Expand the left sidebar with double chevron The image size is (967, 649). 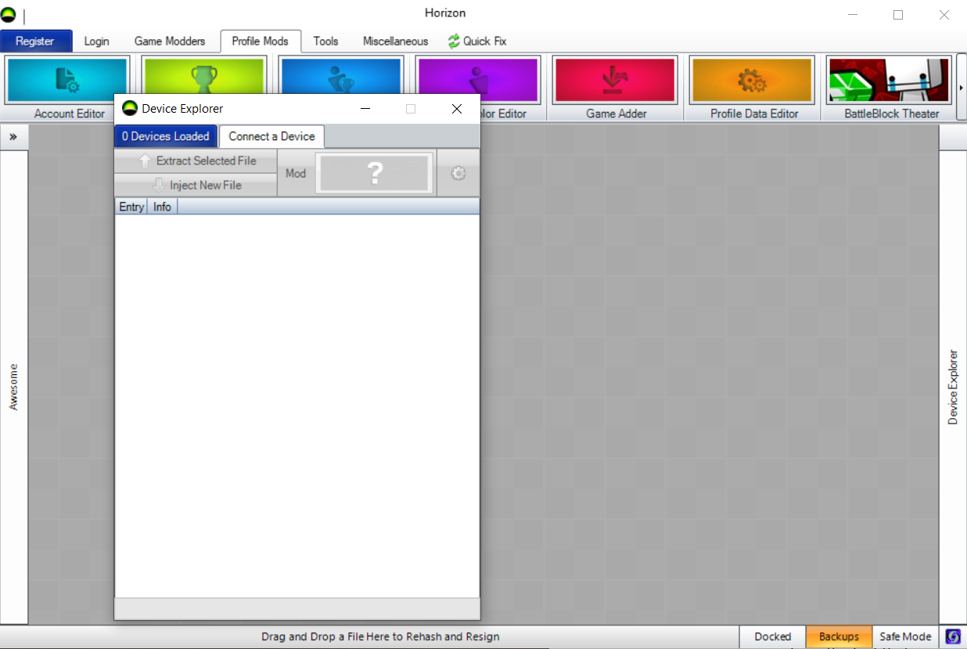coord(13,136)
